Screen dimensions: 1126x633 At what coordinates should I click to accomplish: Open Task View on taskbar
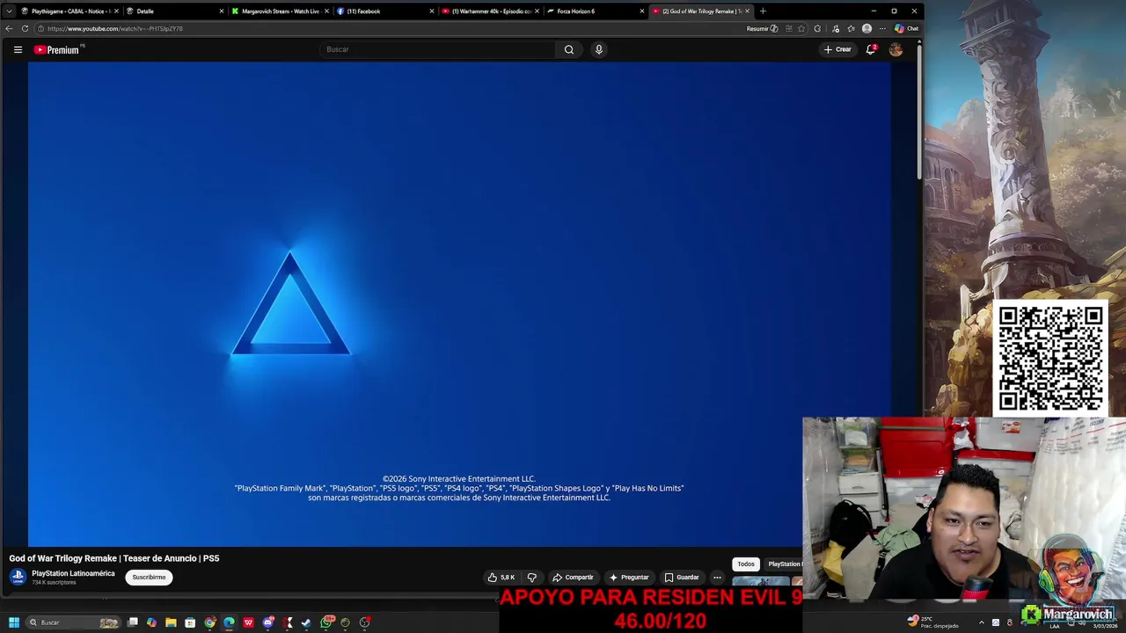132,622
